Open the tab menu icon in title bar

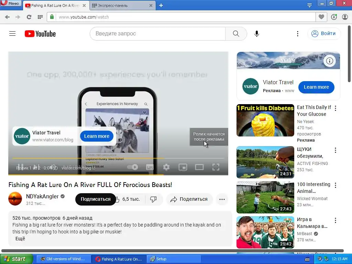(x=309, y=5)
